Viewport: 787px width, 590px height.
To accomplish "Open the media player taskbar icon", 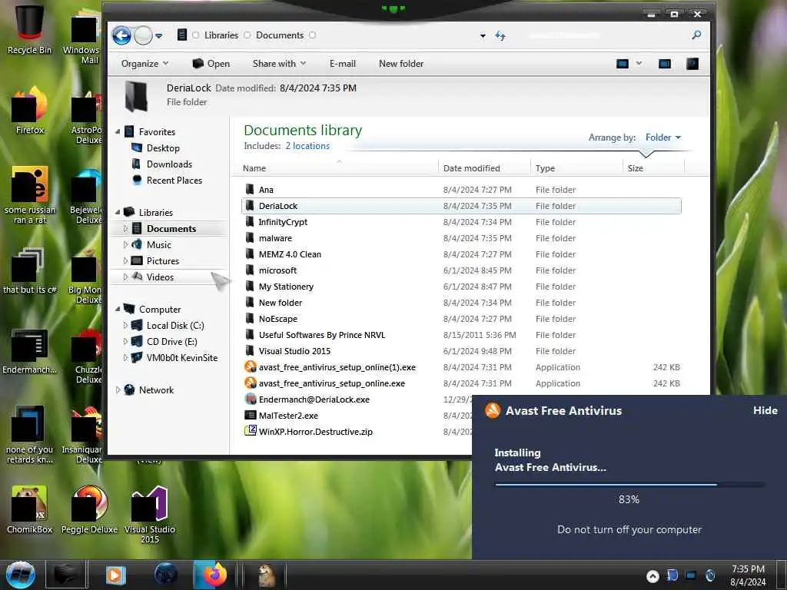I will click(115, 575).
